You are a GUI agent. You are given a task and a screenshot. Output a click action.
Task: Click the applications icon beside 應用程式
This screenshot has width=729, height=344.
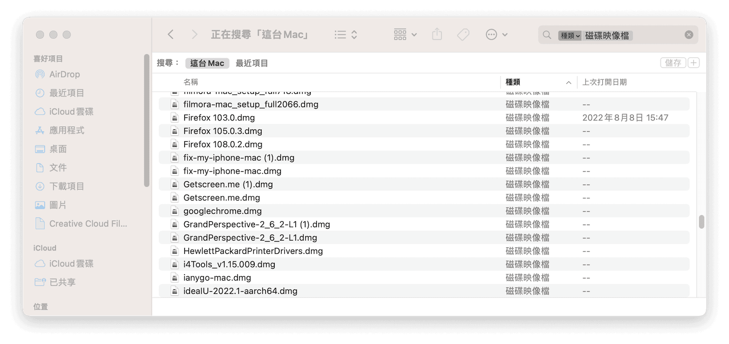point(40,130)
